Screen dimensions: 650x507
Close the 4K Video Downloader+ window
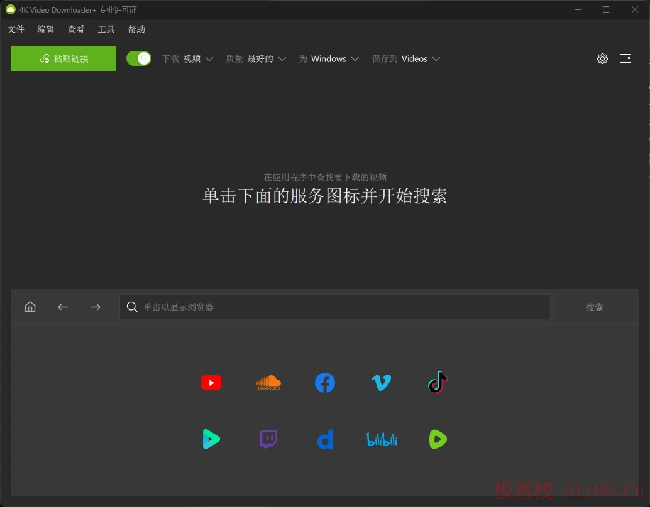tap(635, 9)
